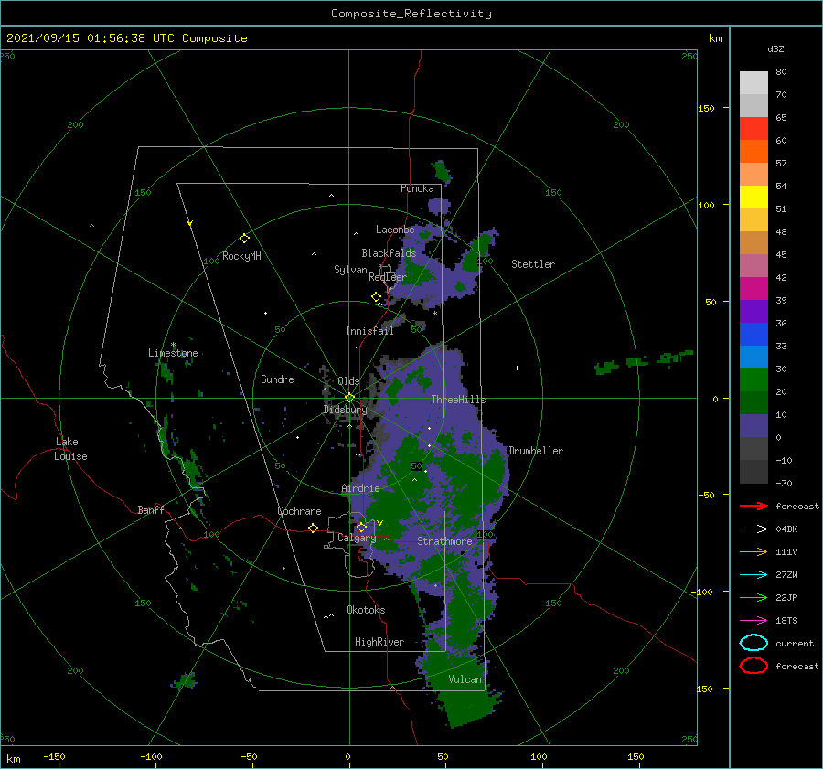Click the ThreeHills town label

coord(458,400)
